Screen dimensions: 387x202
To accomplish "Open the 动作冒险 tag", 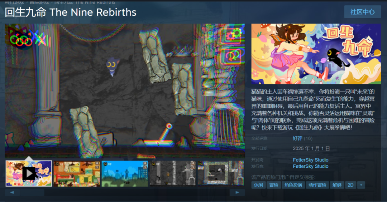I will (x=317, y=185).
